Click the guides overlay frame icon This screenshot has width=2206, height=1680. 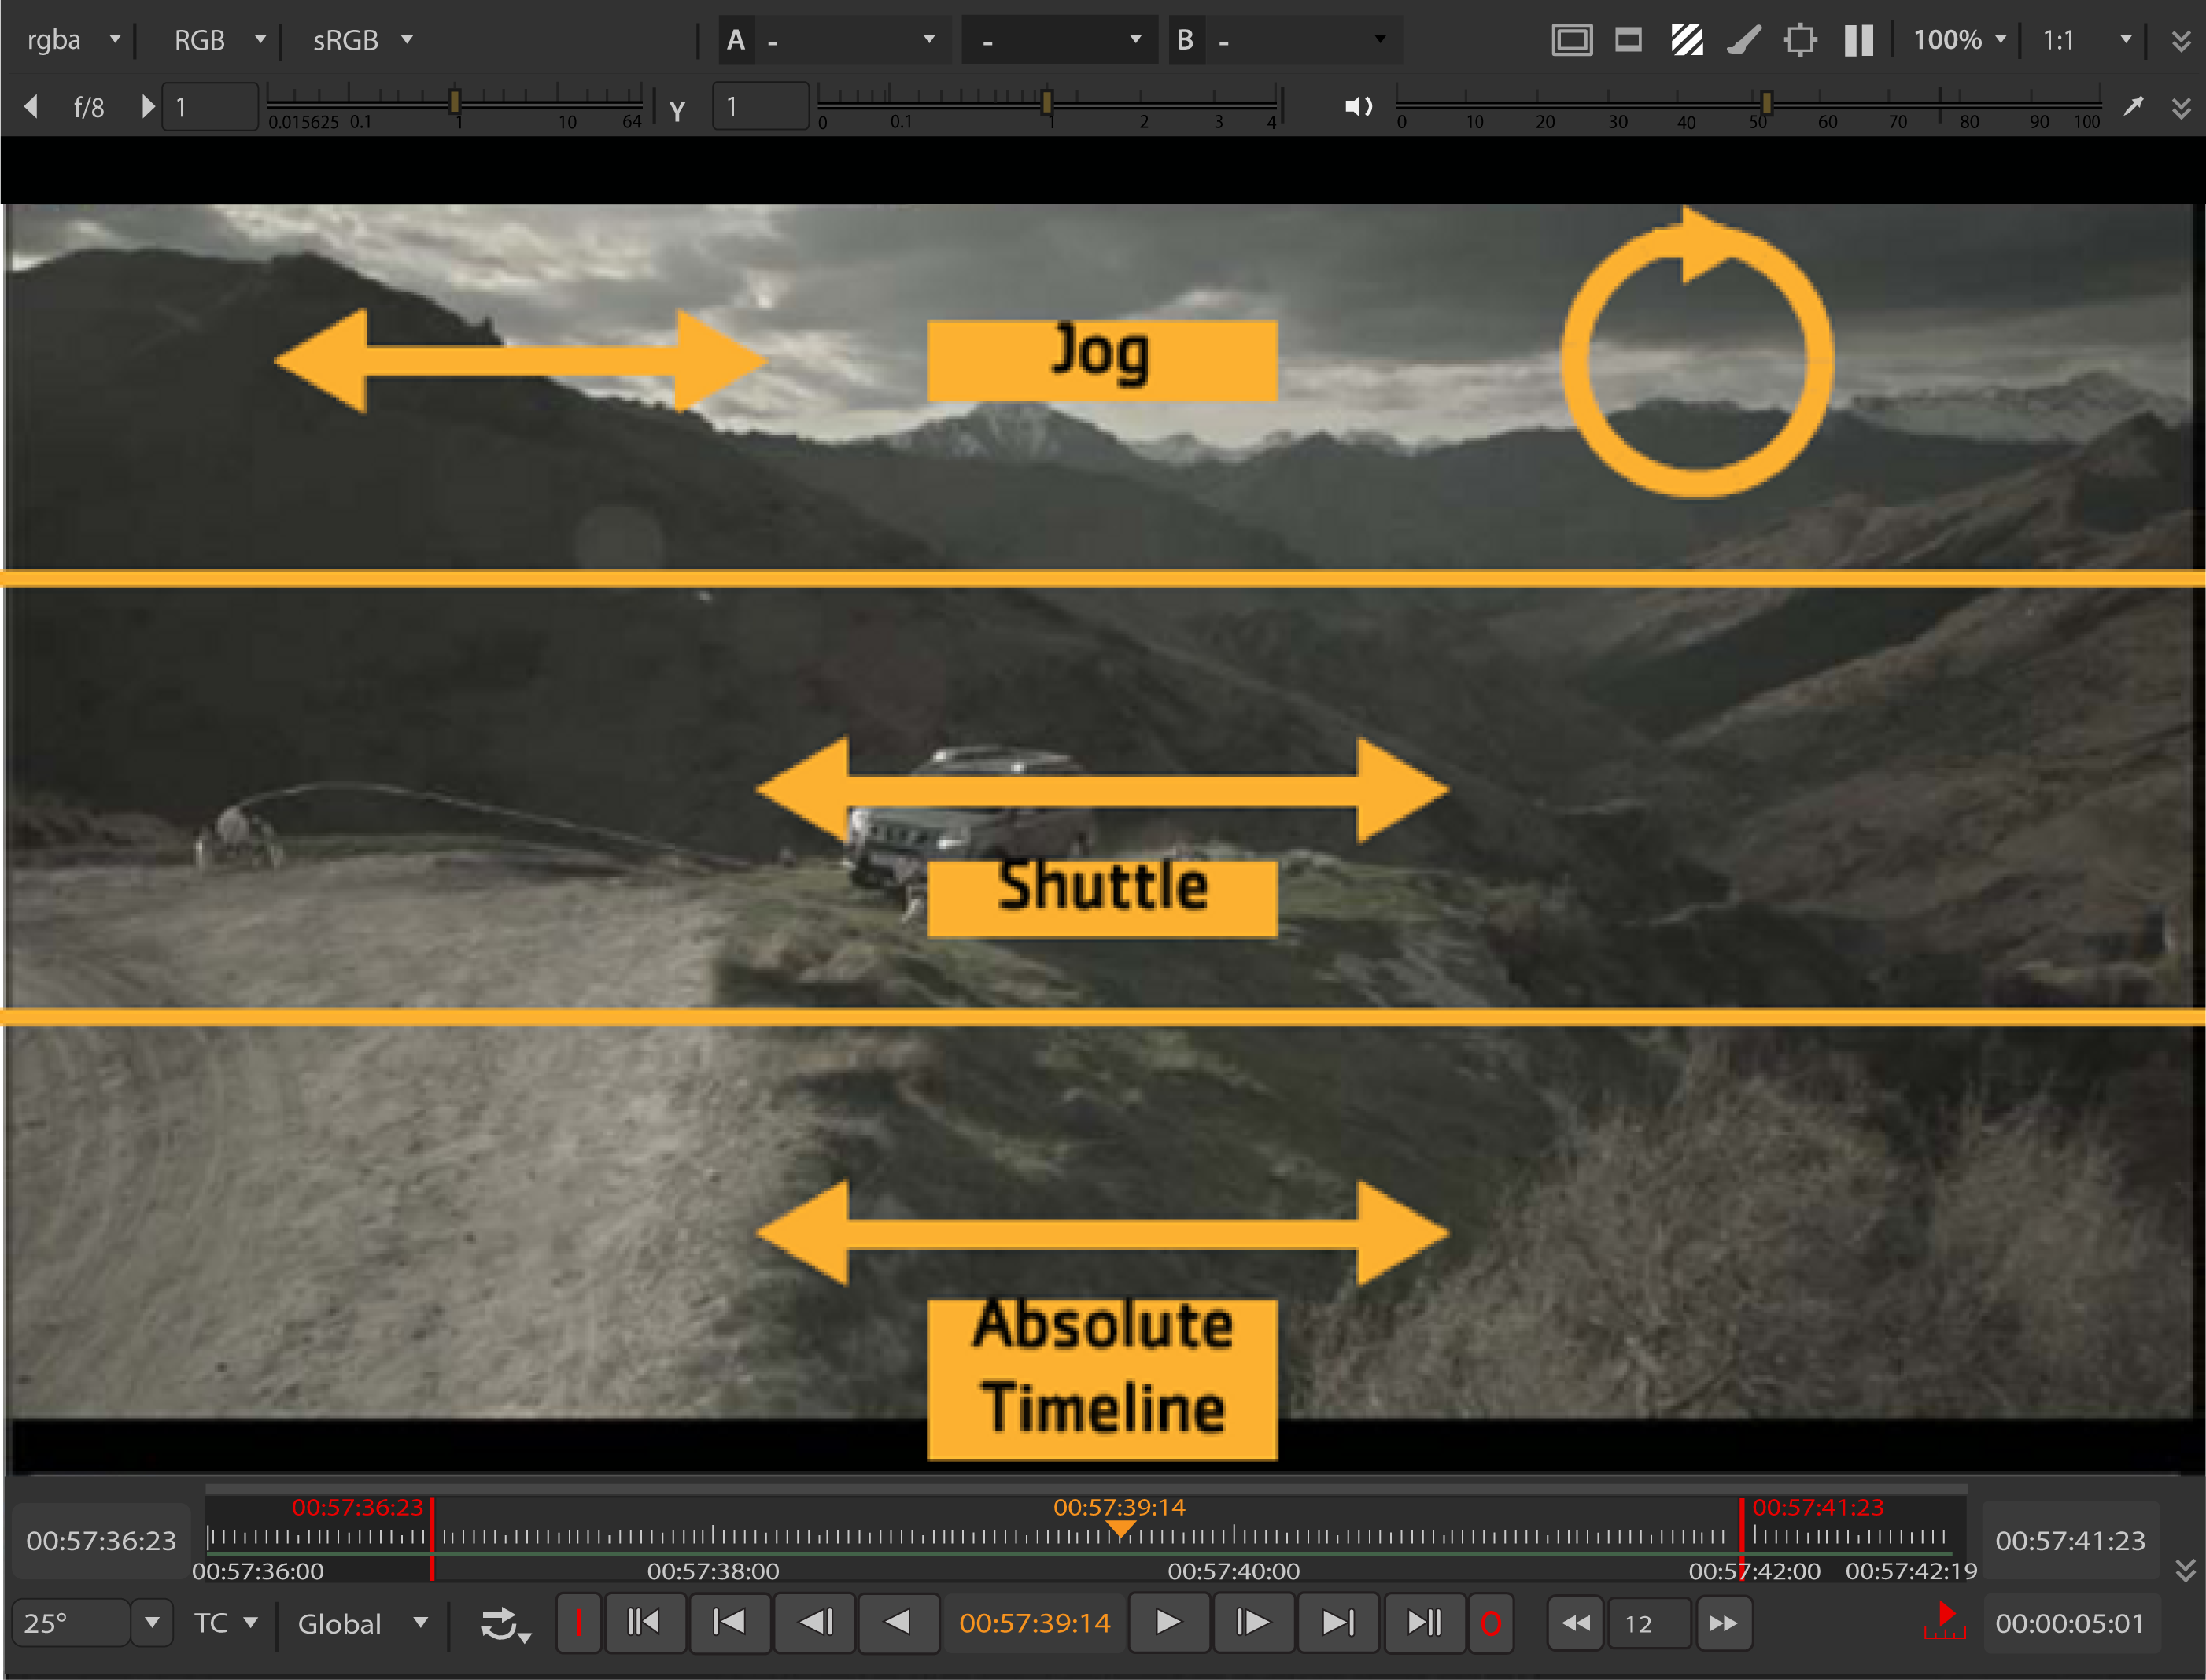click(1571, 40)
